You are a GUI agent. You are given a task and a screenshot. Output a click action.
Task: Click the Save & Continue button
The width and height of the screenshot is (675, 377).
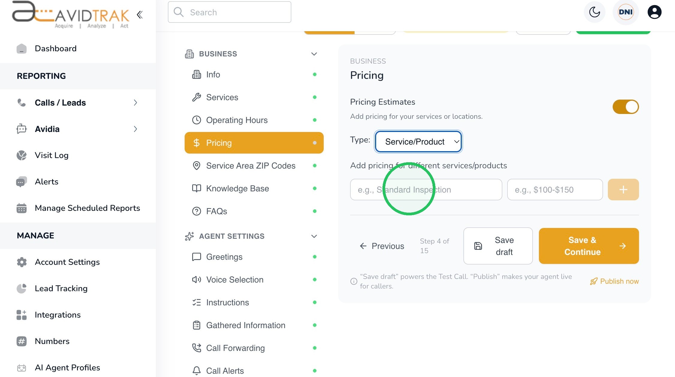click(589, 246)
